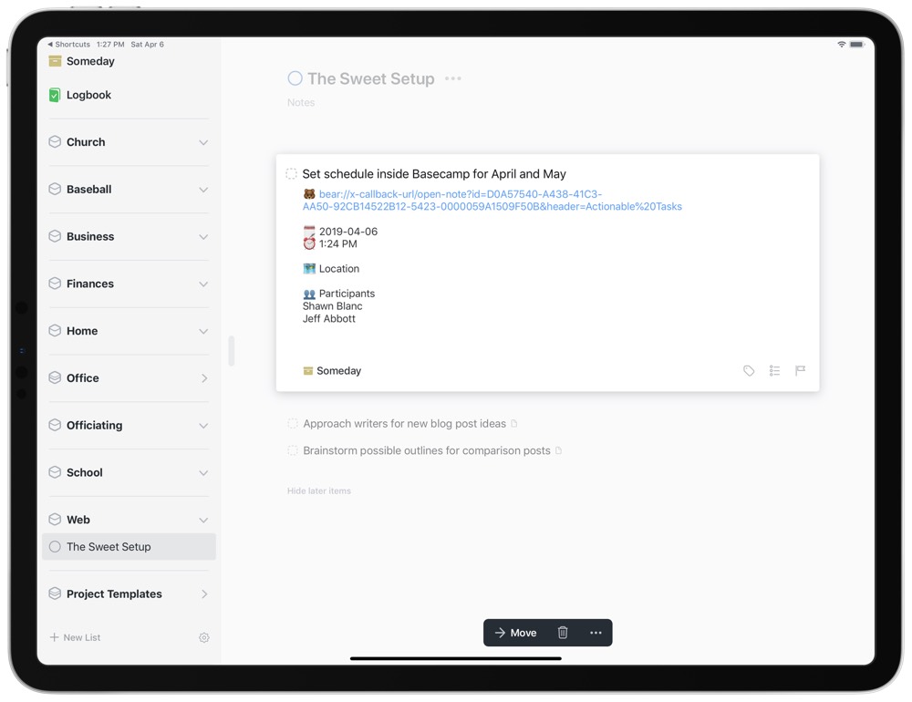
Task: Grab the sidebar resize handle
Action: tap(232, 351)
